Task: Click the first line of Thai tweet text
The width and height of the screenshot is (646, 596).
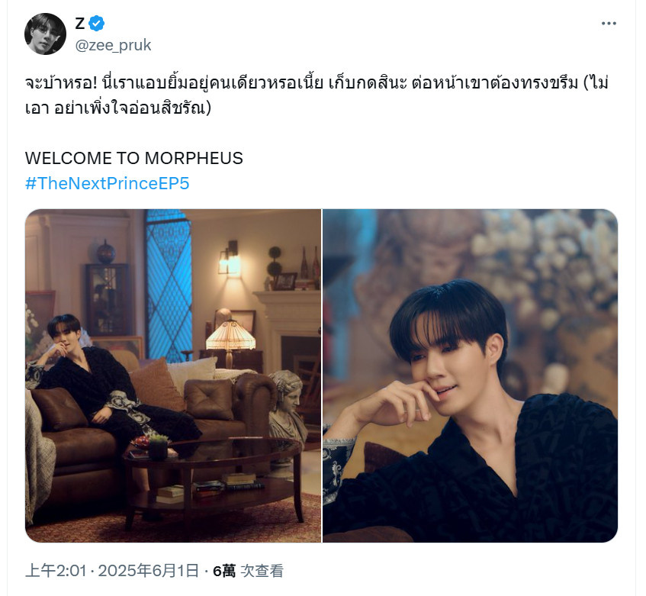Action: pyautogui.click(x=317, y=83)
